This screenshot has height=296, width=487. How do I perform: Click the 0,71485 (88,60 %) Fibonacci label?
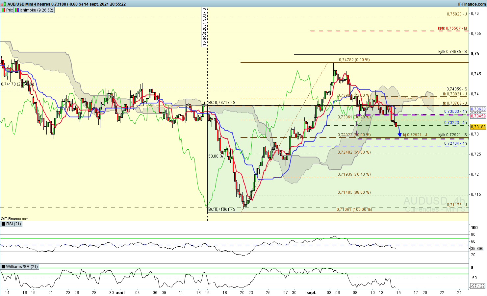[354, 192]
